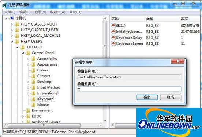Click HKEY_CURRENT_USER folder icon
The image size is (202, 137).
[17, 30]
